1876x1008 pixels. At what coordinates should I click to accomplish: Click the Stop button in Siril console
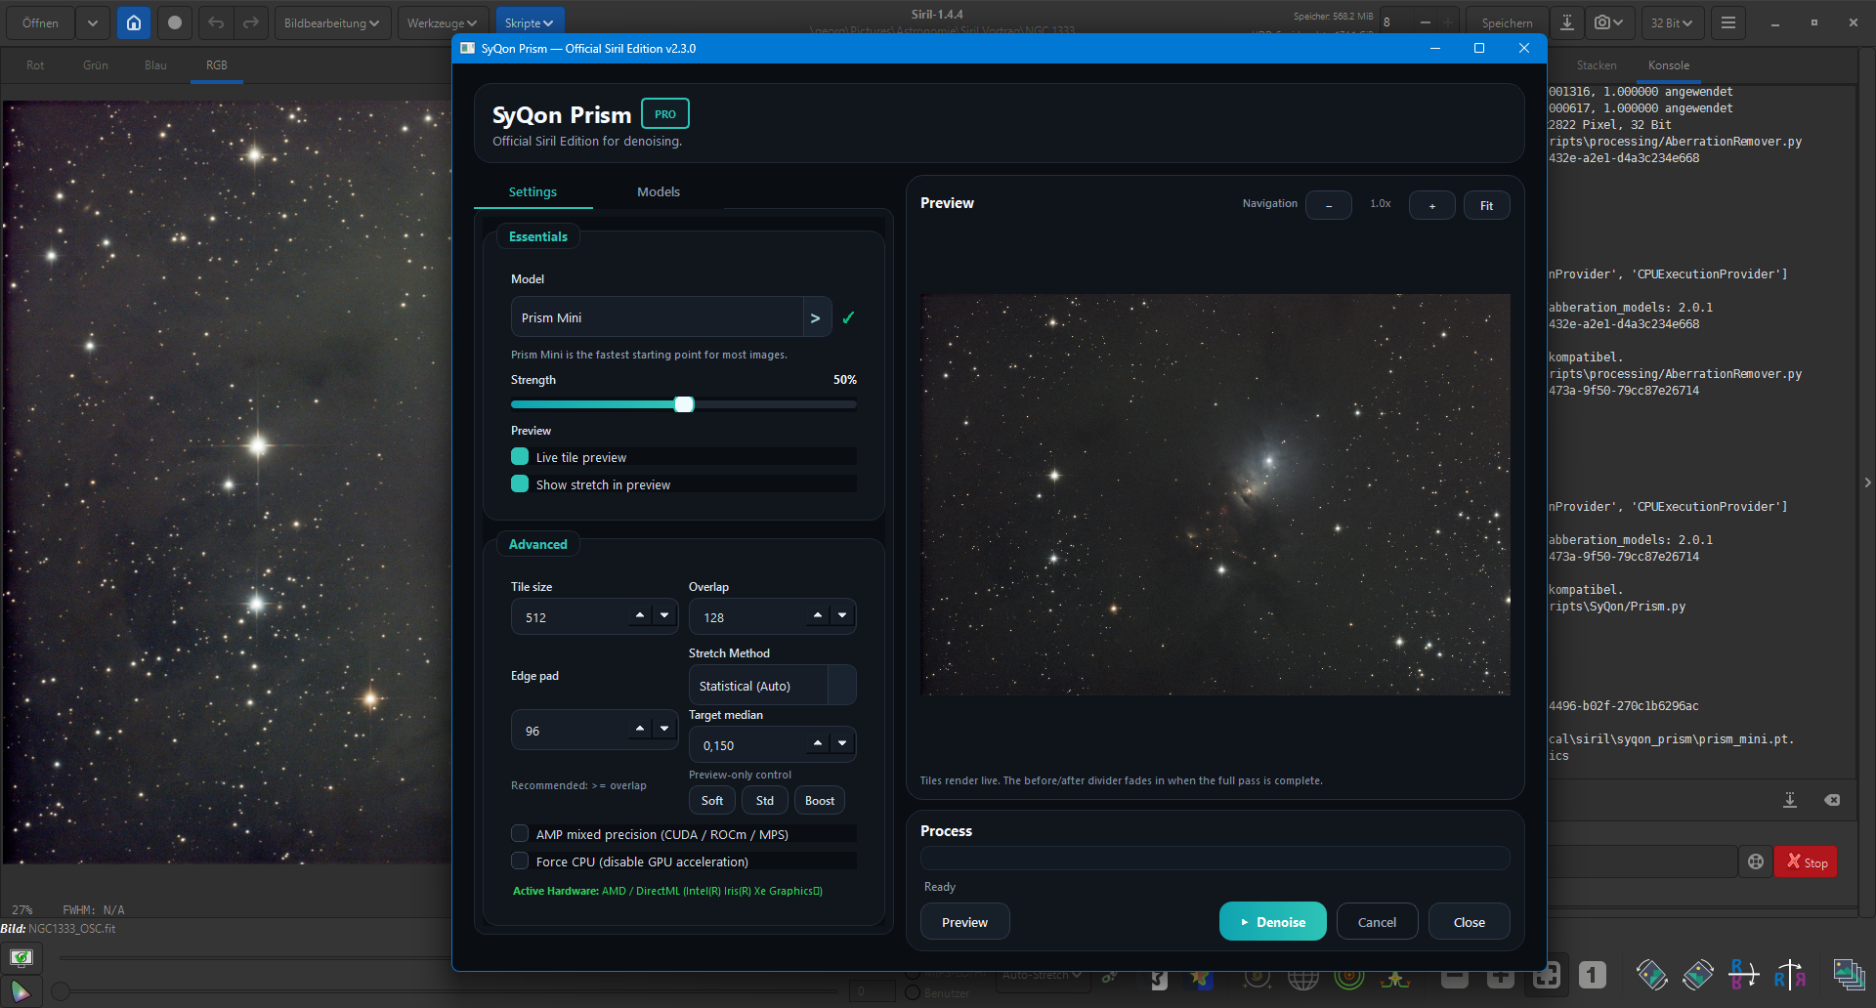coord(1806,861)
